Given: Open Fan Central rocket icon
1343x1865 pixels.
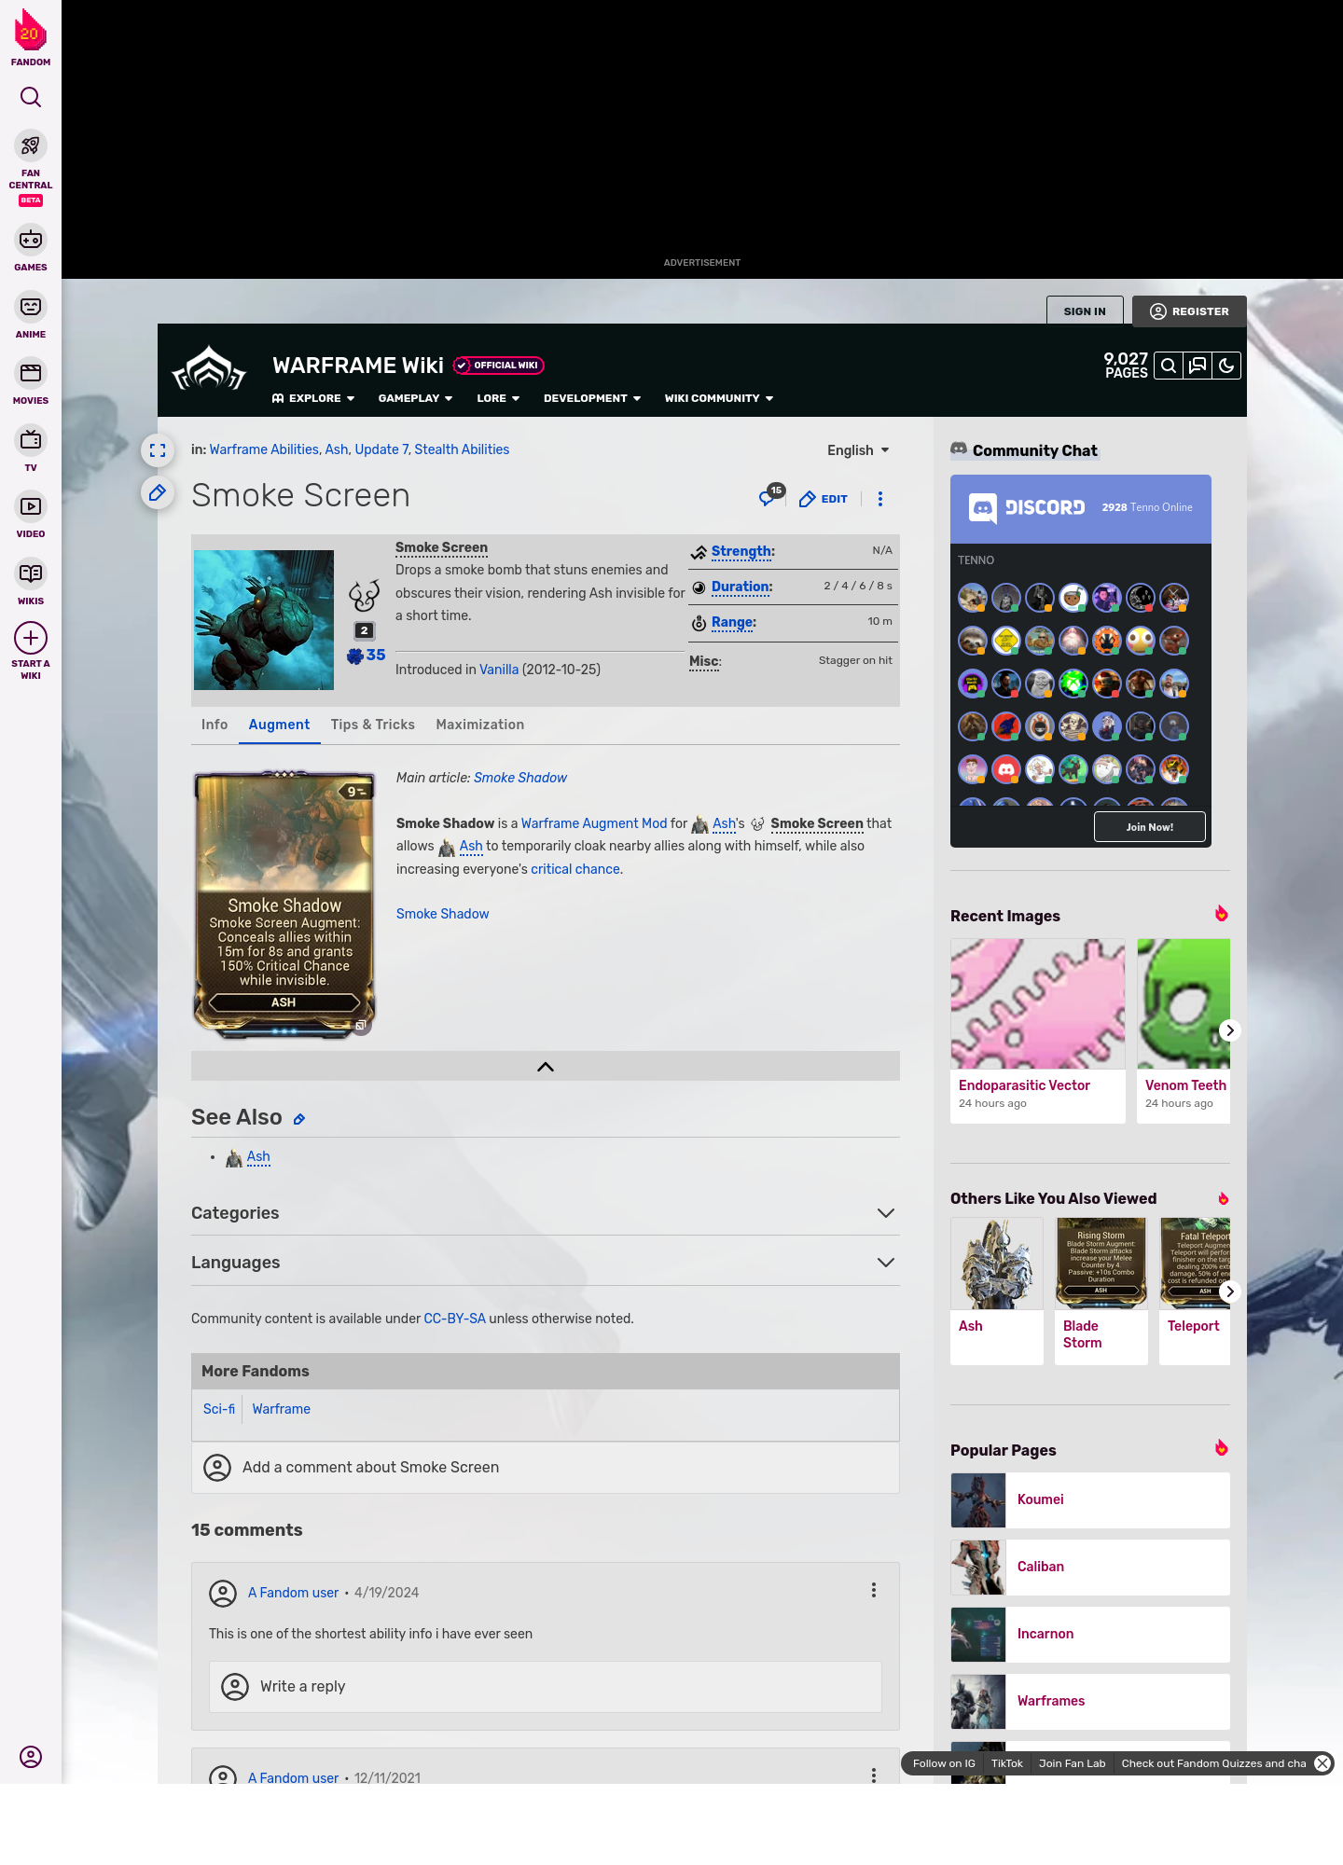Looking at the screenshot, I should 31,146.
